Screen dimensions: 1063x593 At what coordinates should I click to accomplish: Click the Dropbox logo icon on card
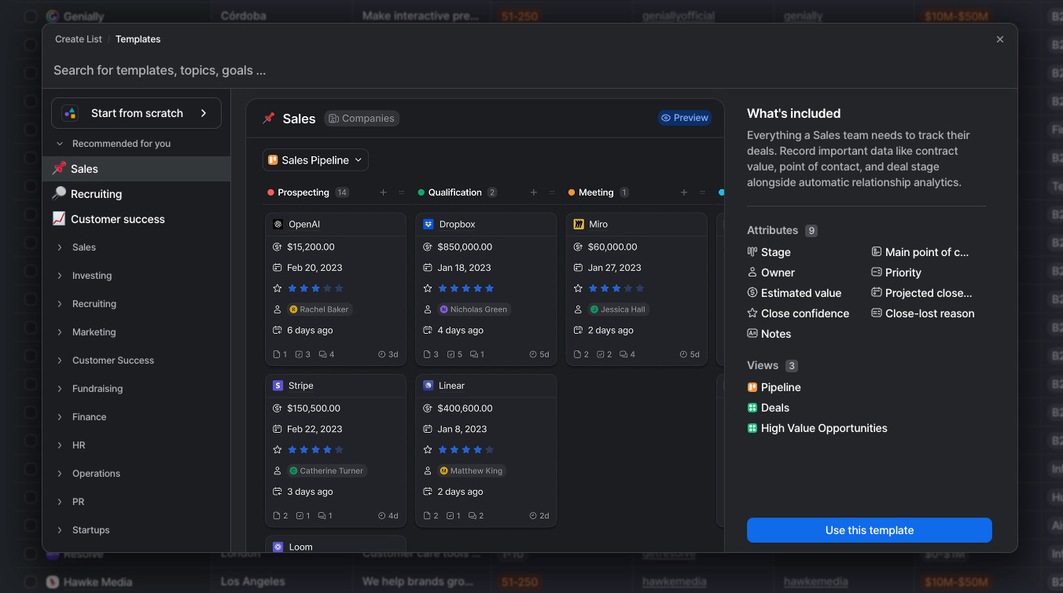[x=428, y=224]
